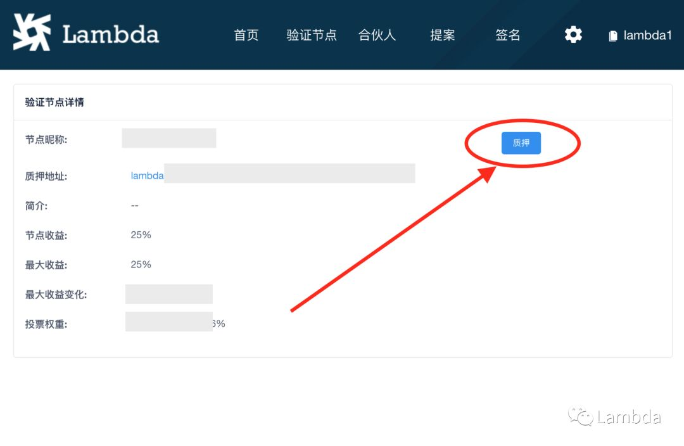Open the 提案 proposals page

pos(442,35)
